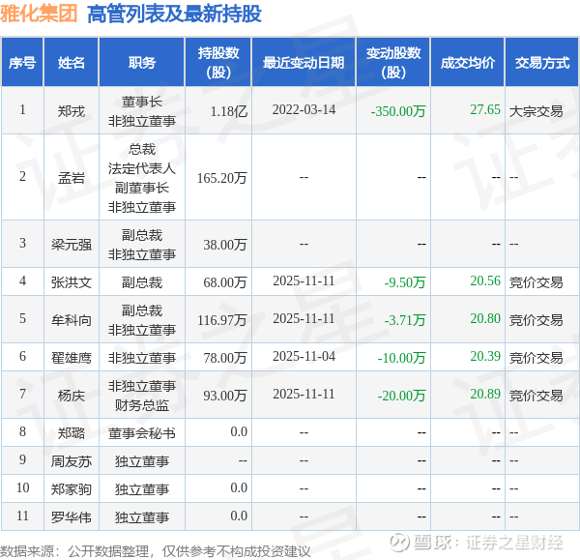Select the 2025-11-04 date for 瞿雄鹰
The height and width of the screenshot is (560, 580).
click(x=304, y=357)
